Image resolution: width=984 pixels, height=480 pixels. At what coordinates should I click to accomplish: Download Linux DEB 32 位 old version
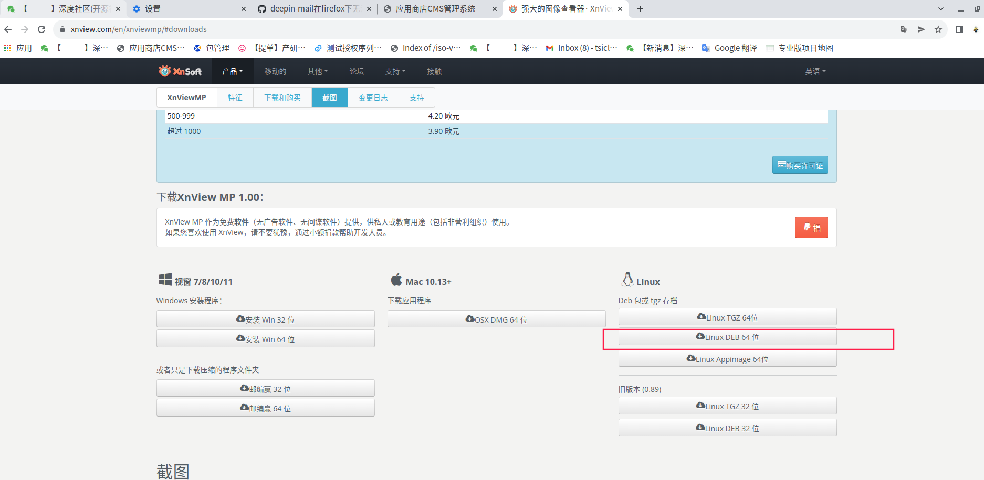pyautogui.click(x=728, y=428)
